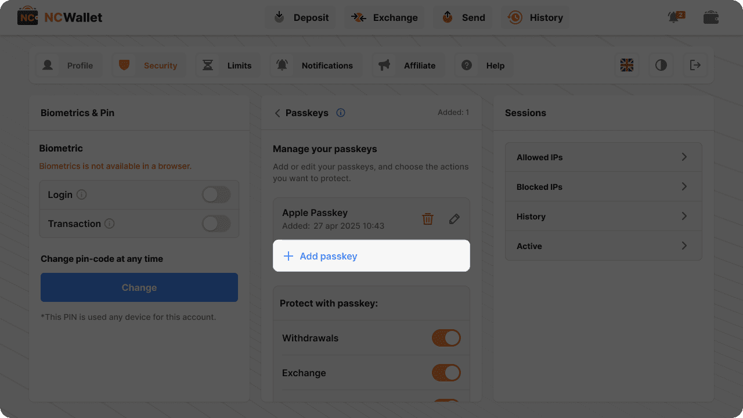This screenshot has width=743, height=418.
Task: Expand the Allowed IPs row
Action: [604, 157]
